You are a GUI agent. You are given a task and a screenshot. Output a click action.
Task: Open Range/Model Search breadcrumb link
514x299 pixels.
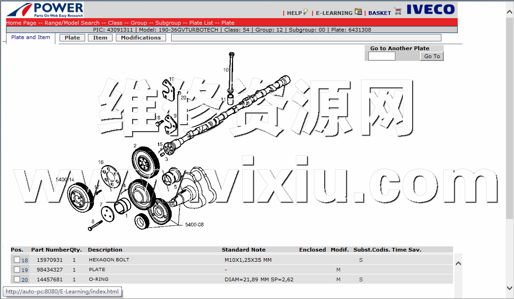72,23
